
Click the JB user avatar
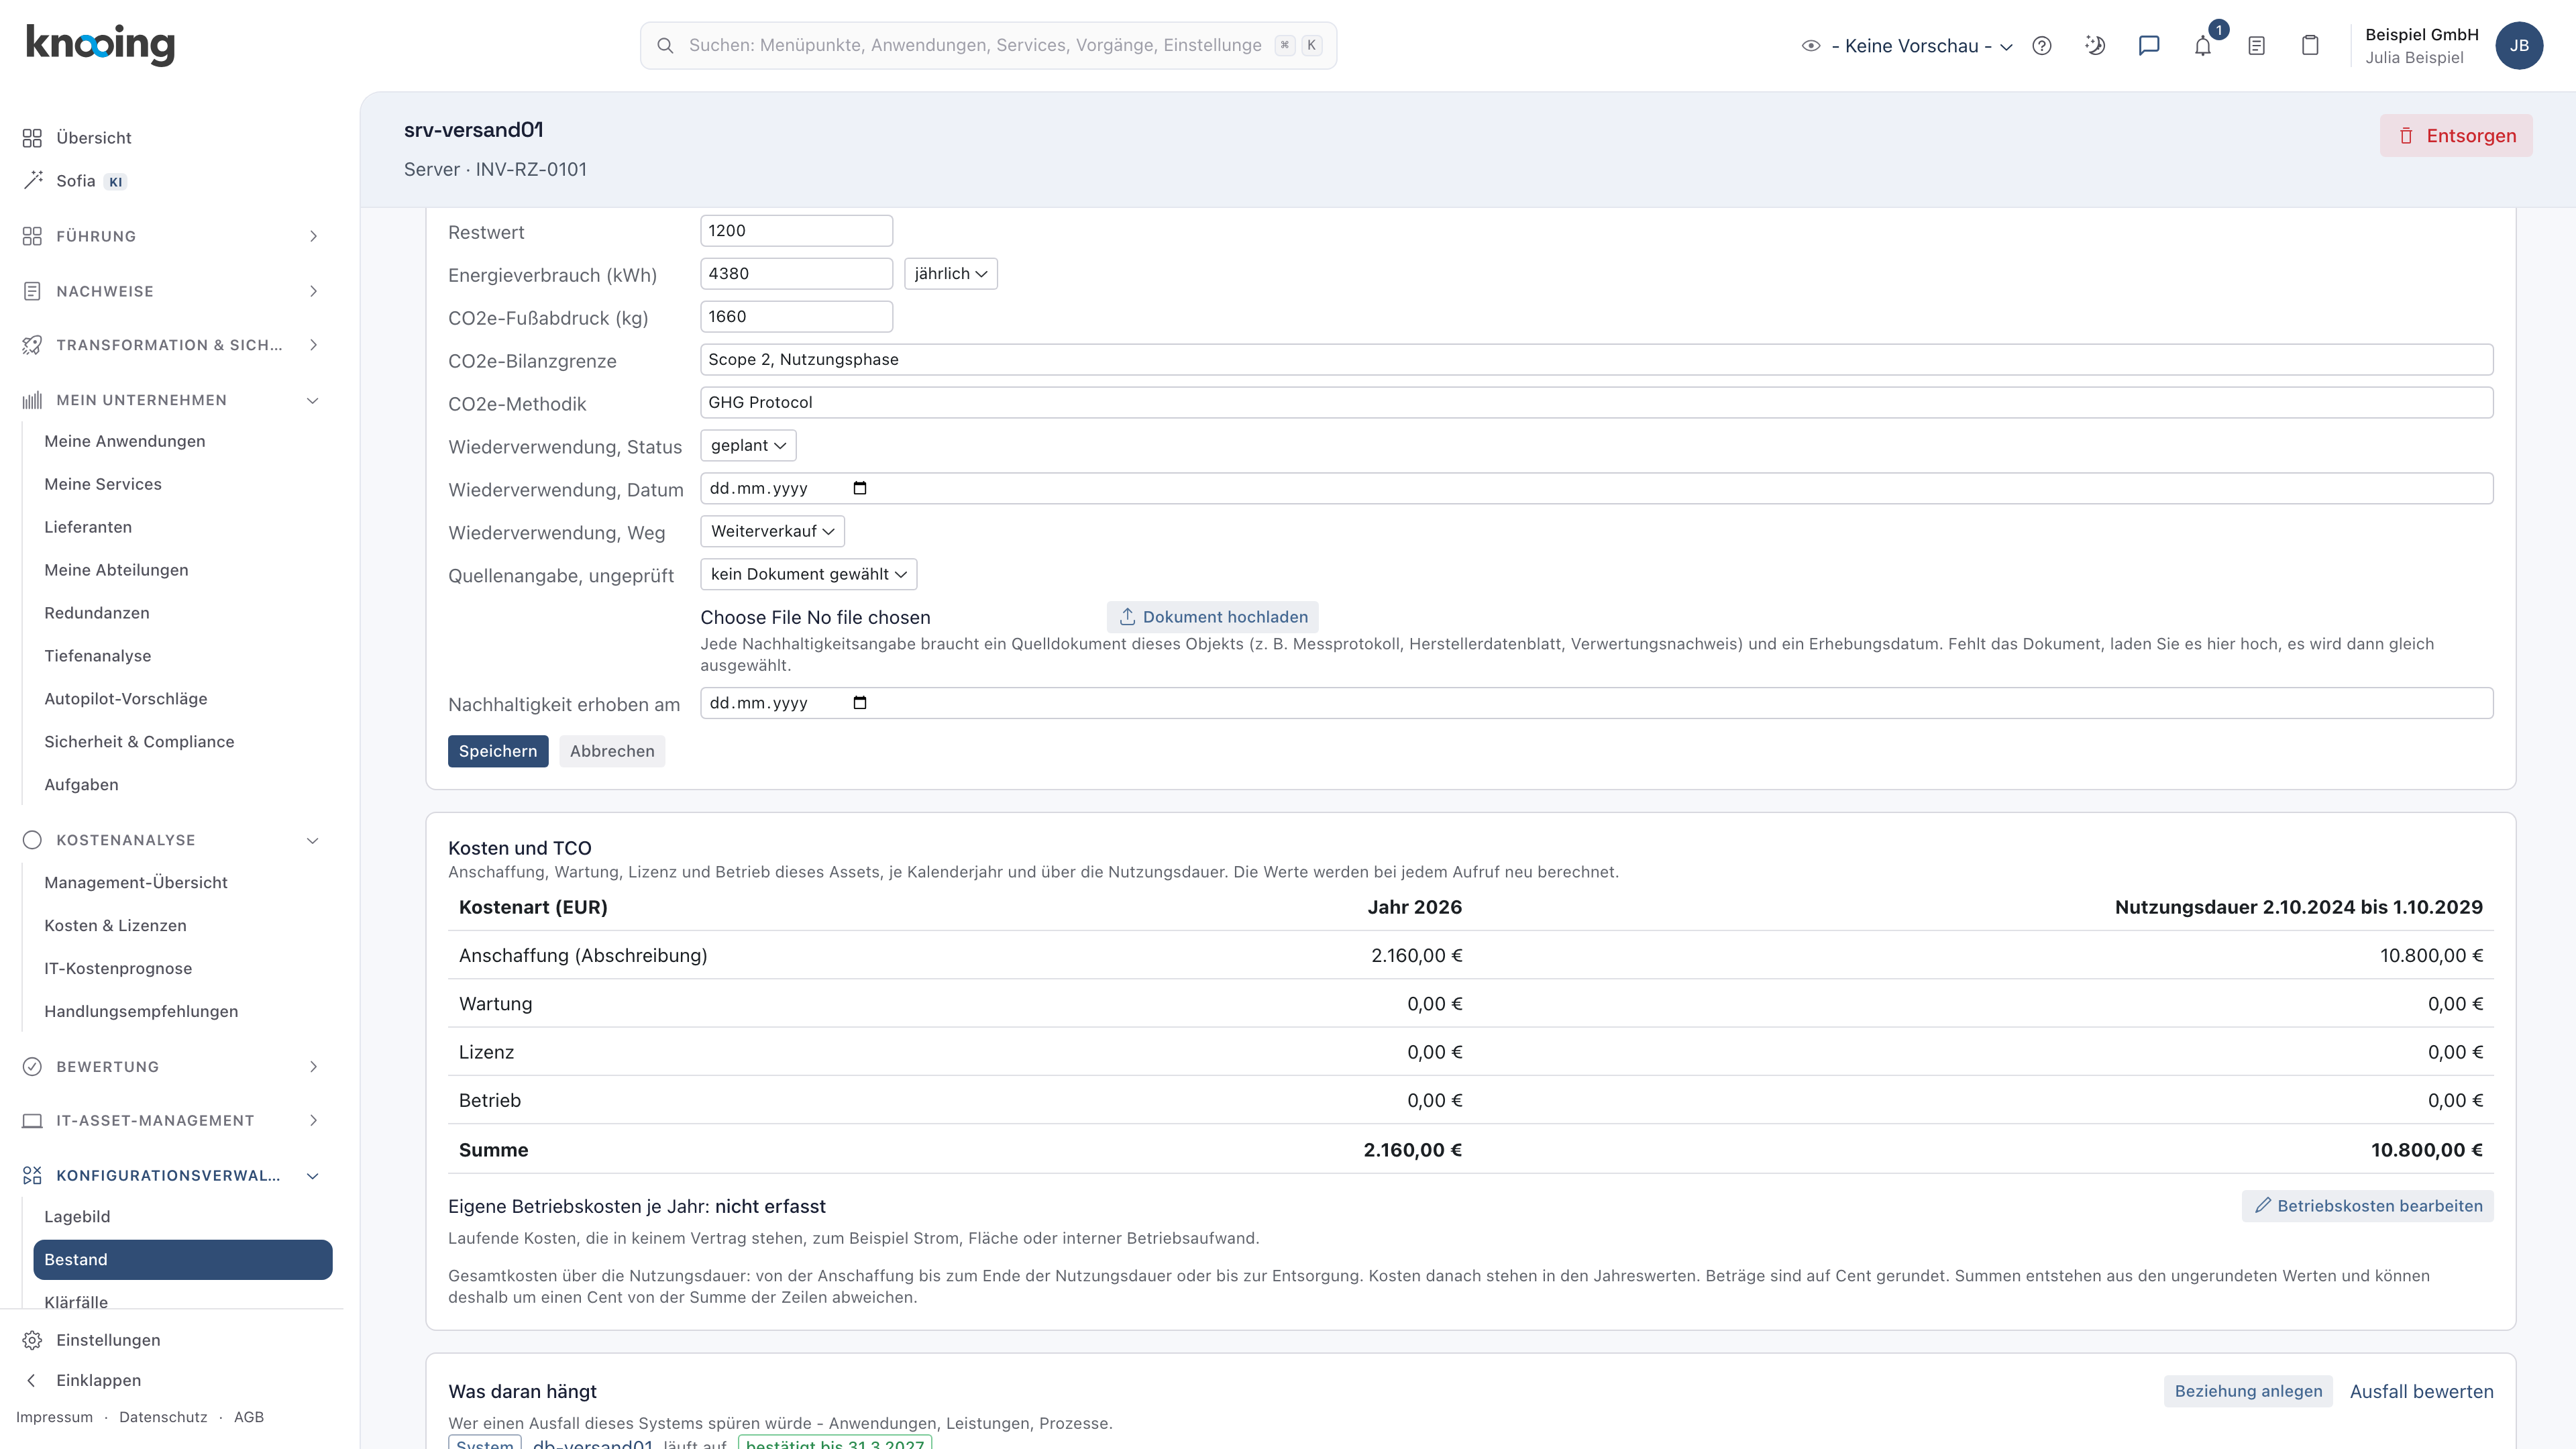2519,46
